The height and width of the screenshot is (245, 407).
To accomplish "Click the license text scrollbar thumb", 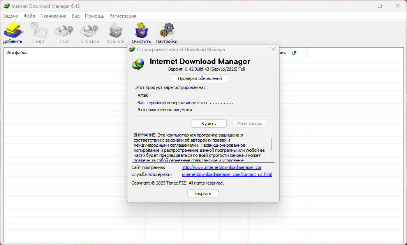I will [x=271, y=144].
